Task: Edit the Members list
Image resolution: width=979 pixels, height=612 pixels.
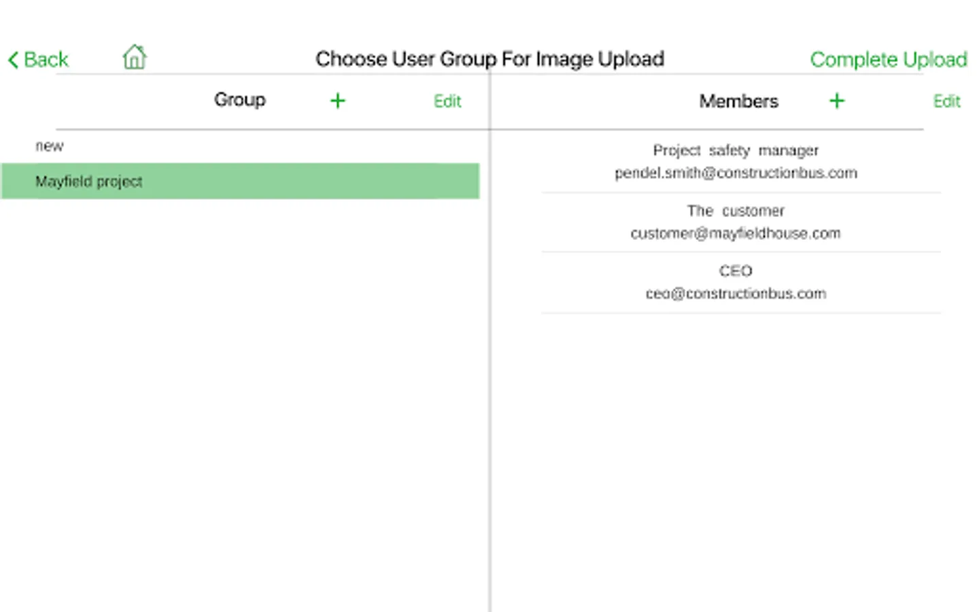Action: click(x=946, y=101)
